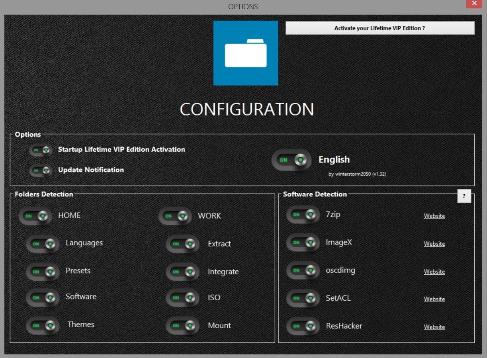Disable the Update Notification switch
The height and width of the screenshot is (358, 487).
tap(41, 170)
